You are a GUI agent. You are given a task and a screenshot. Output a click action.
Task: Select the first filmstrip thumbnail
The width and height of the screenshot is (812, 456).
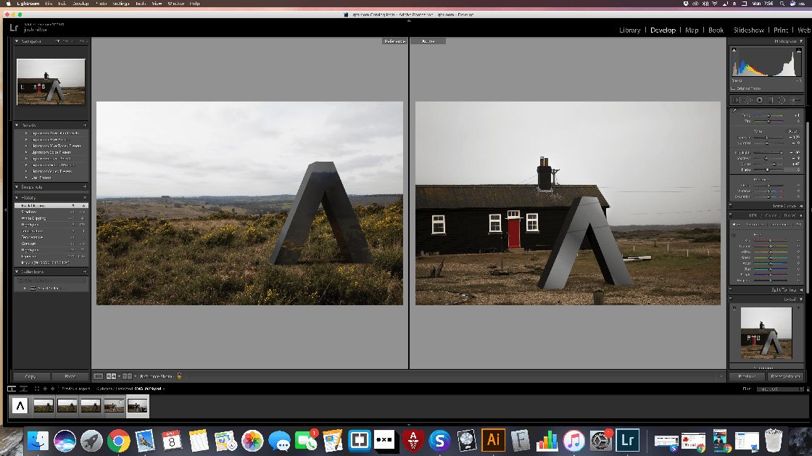[x=20, y=406]
